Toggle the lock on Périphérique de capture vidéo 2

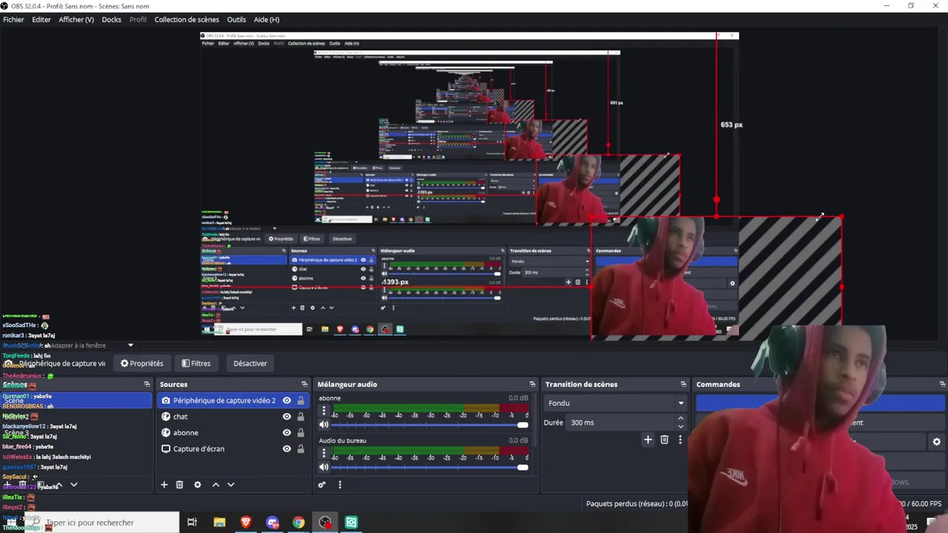[x=300, y=400]
